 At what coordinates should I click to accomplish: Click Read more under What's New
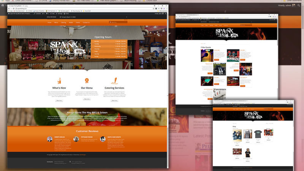click(59, 101)
